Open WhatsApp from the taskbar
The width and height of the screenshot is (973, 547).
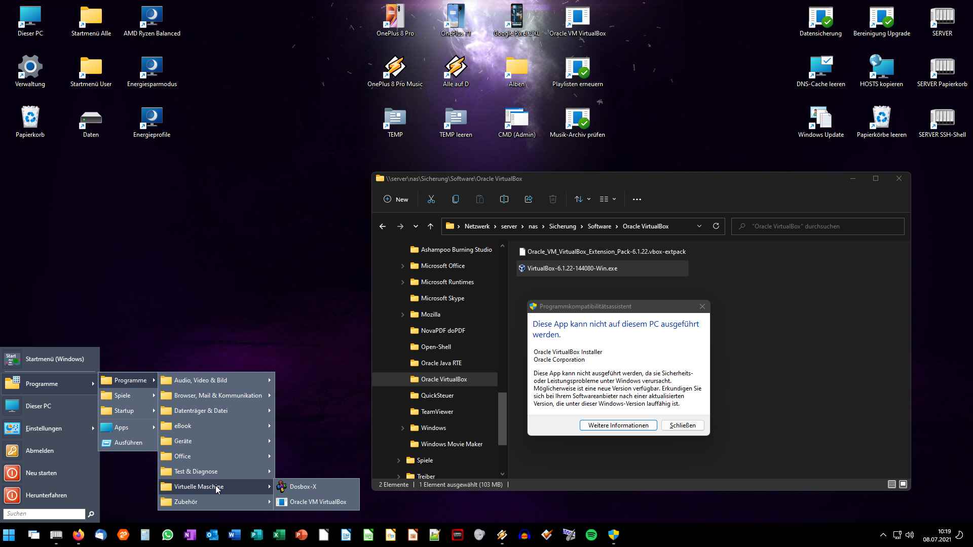[168, 535]
